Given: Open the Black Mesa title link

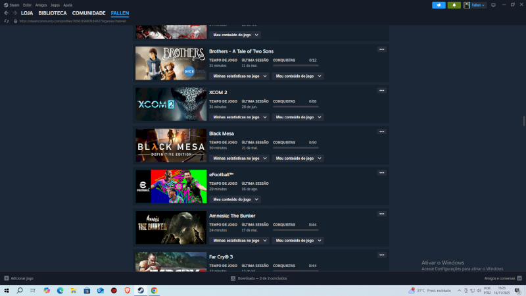Looking at the screenshot, I should (222, 134).
